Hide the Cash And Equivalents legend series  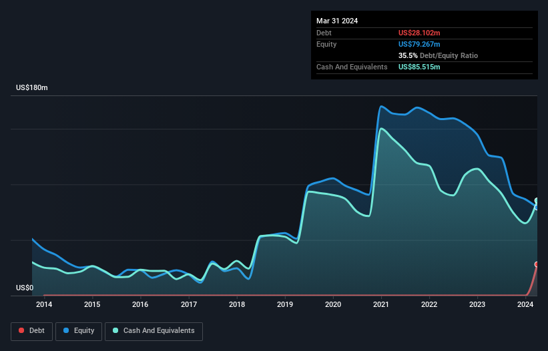(154, 331)
